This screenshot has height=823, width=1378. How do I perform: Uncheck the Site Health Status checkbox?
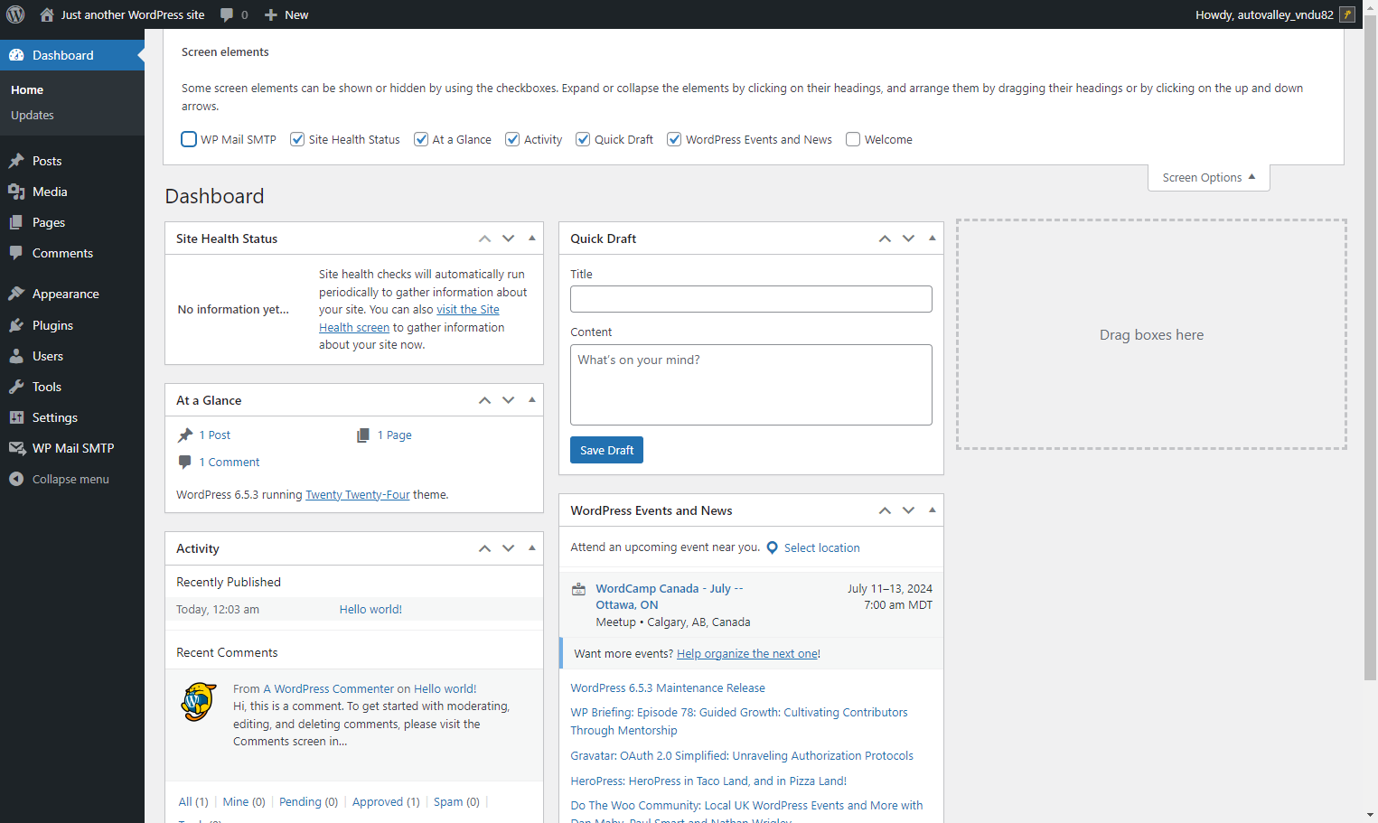[297, 139]
